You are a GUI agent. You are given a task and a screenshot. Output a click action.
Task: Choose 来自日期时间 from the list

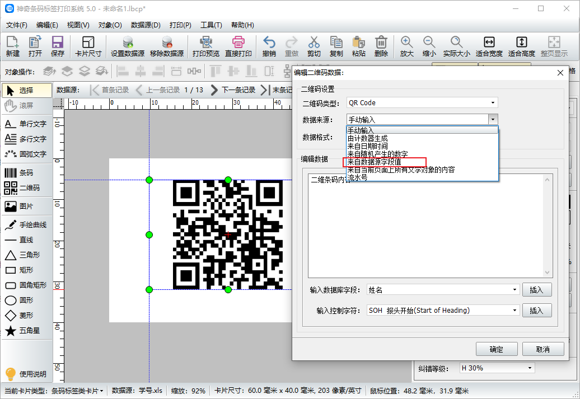pos(423,146)
